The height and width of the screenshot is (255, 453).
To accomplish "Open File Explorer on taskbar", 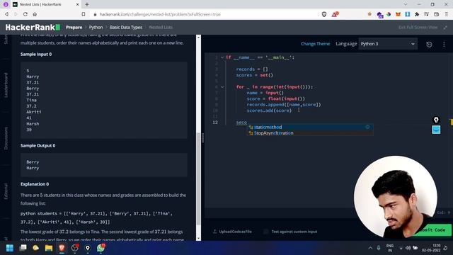I will [49, 248].
